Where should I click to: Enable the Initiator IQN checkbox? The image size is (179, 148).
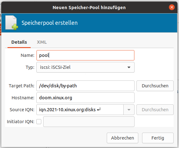pos(39,122)
